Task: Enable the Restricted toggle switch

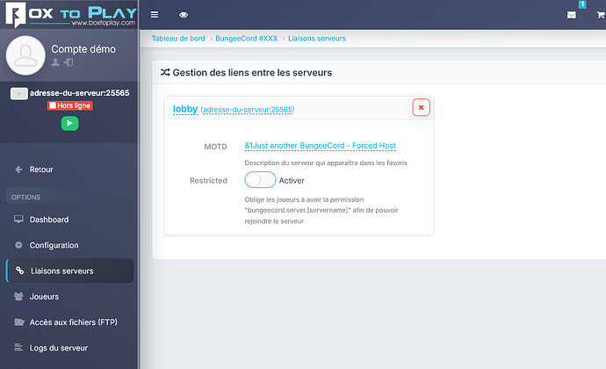Action: click(260, 180)
